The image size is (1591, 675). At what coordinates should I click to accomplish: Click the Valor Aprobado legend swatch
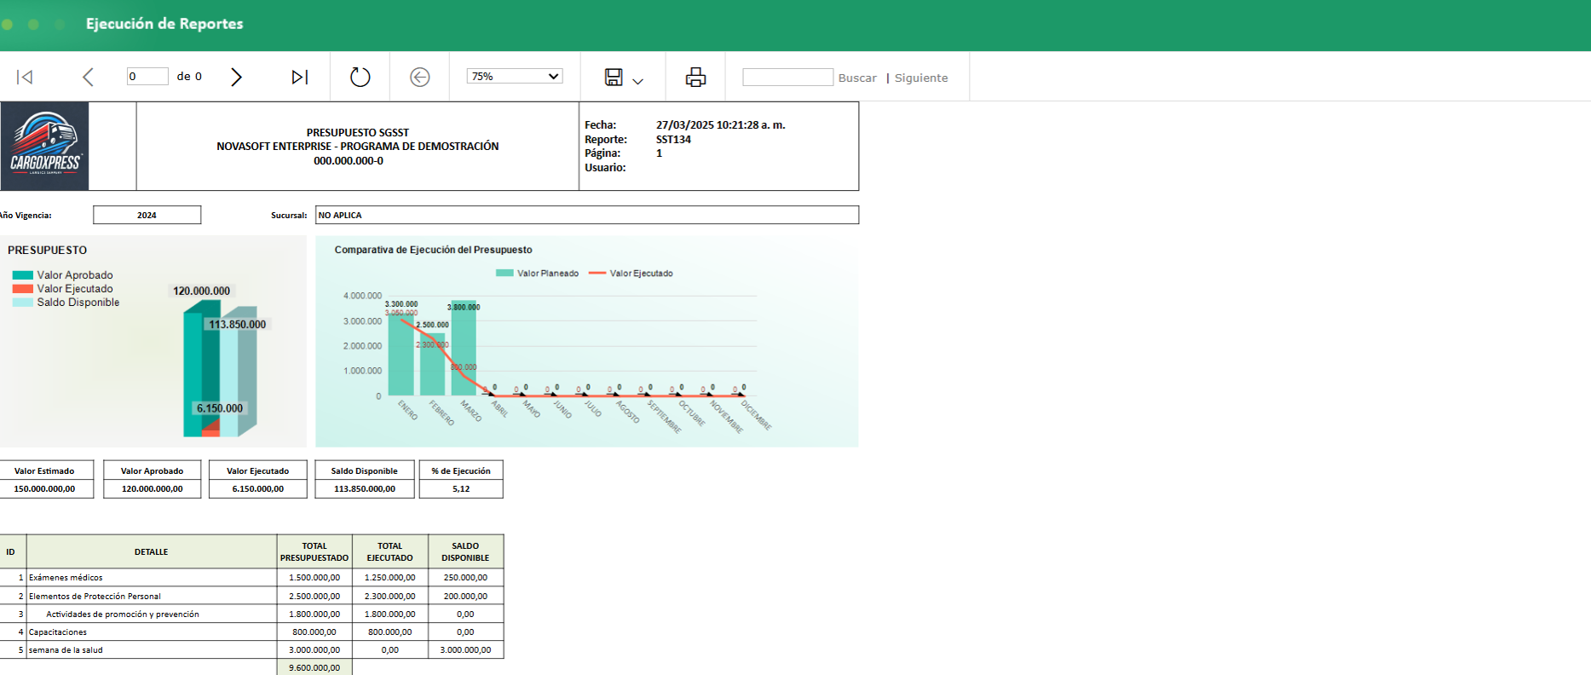pos(23,275)
